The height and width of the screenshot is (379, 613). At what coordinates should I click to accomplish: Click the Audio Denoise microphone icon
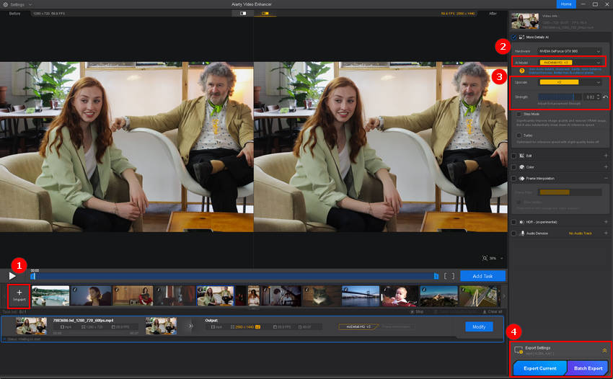522,233
